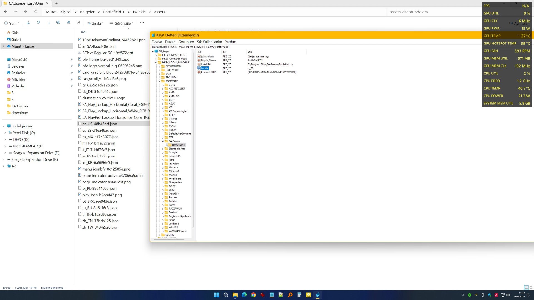Switch to large thumbnails view icon
Viewport: 534px width, 300px height.
pyautogui.click(x=531, y=288)
